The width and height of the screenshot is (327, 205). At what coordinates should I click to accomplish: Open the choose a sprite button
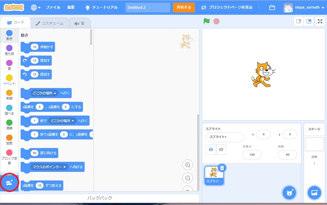pos(289,193)
